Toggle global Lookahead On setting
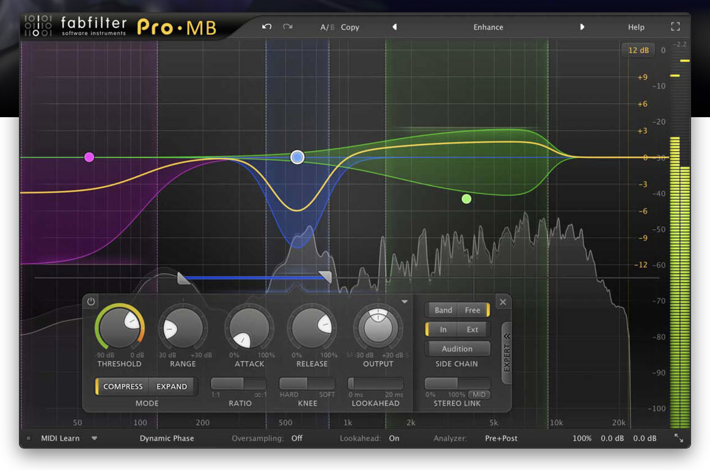The image size is (710, 470). tap(394, 438)
